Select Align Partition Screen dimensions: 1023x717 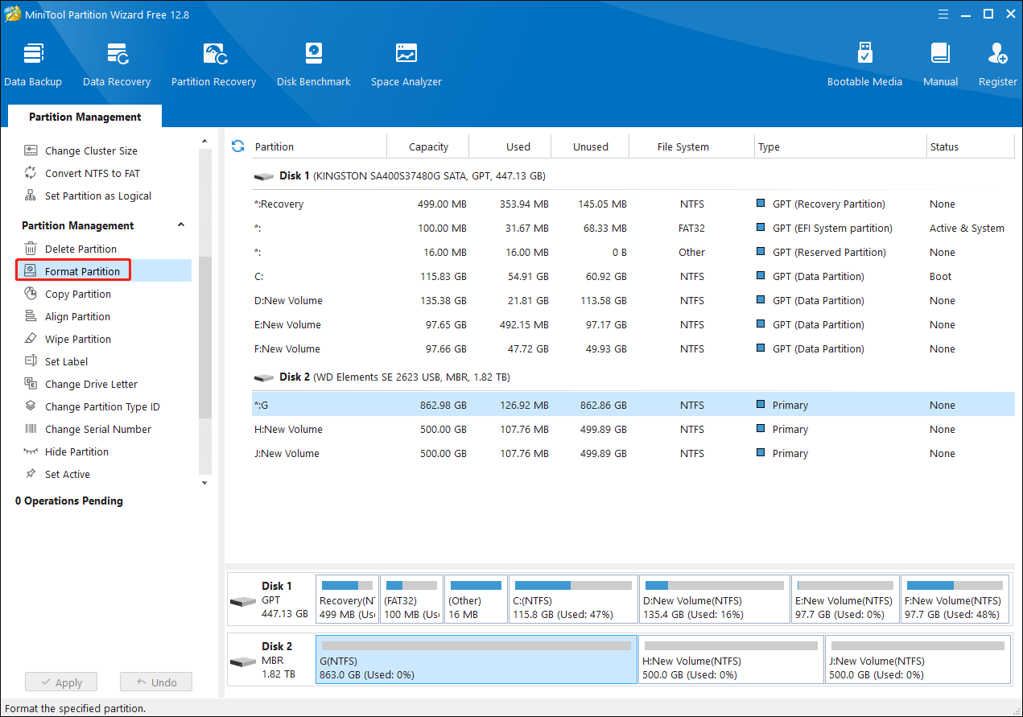(67, 316)
